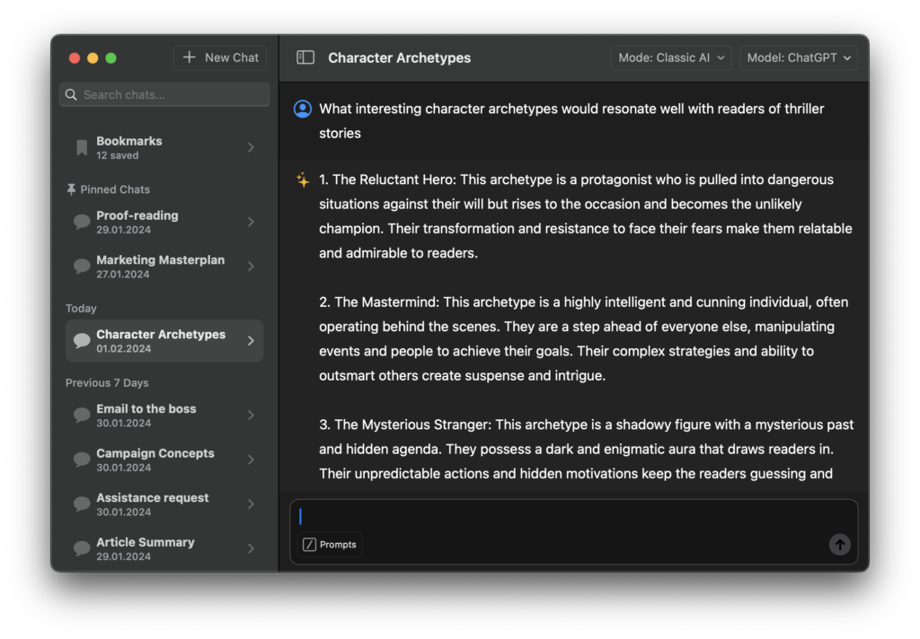Click the Bookmarks ribbon icon
The width and height of the screenshot is (920, 639).
click(82, 147)
